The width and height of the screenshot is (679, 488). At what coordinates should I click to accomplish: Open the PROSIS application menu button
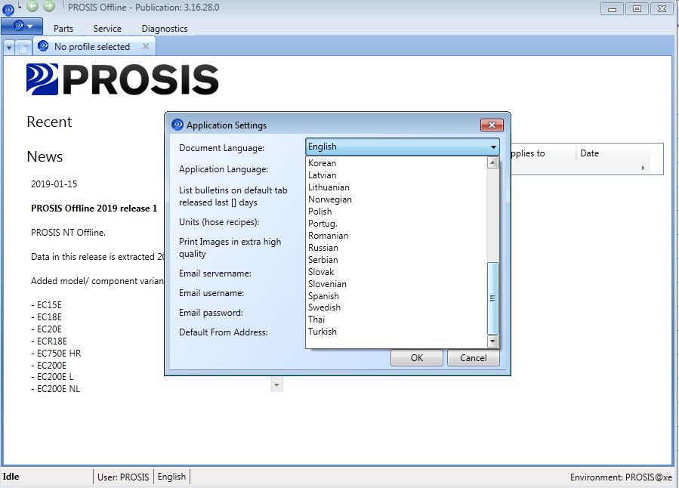(21, 26)
